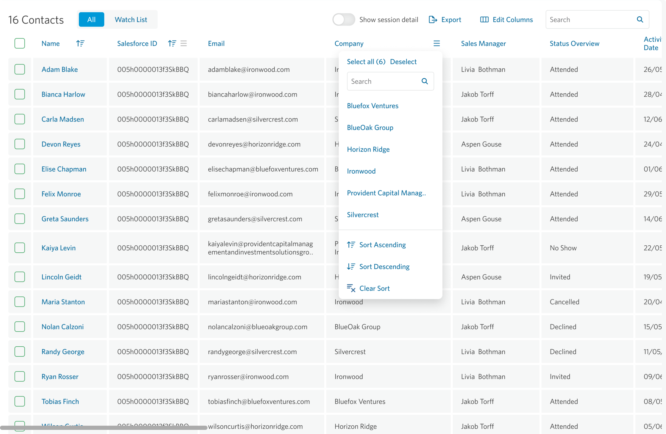Select Sort Descending in the Company menu
The image size is (666, 434).
tap(385, 266)
